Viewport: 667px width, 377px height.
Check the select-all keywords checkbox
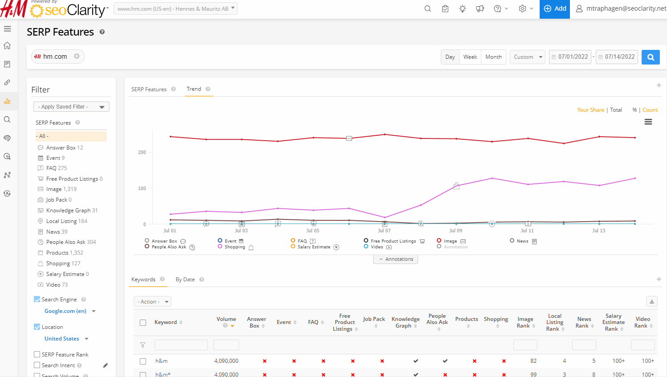point(143,323)
